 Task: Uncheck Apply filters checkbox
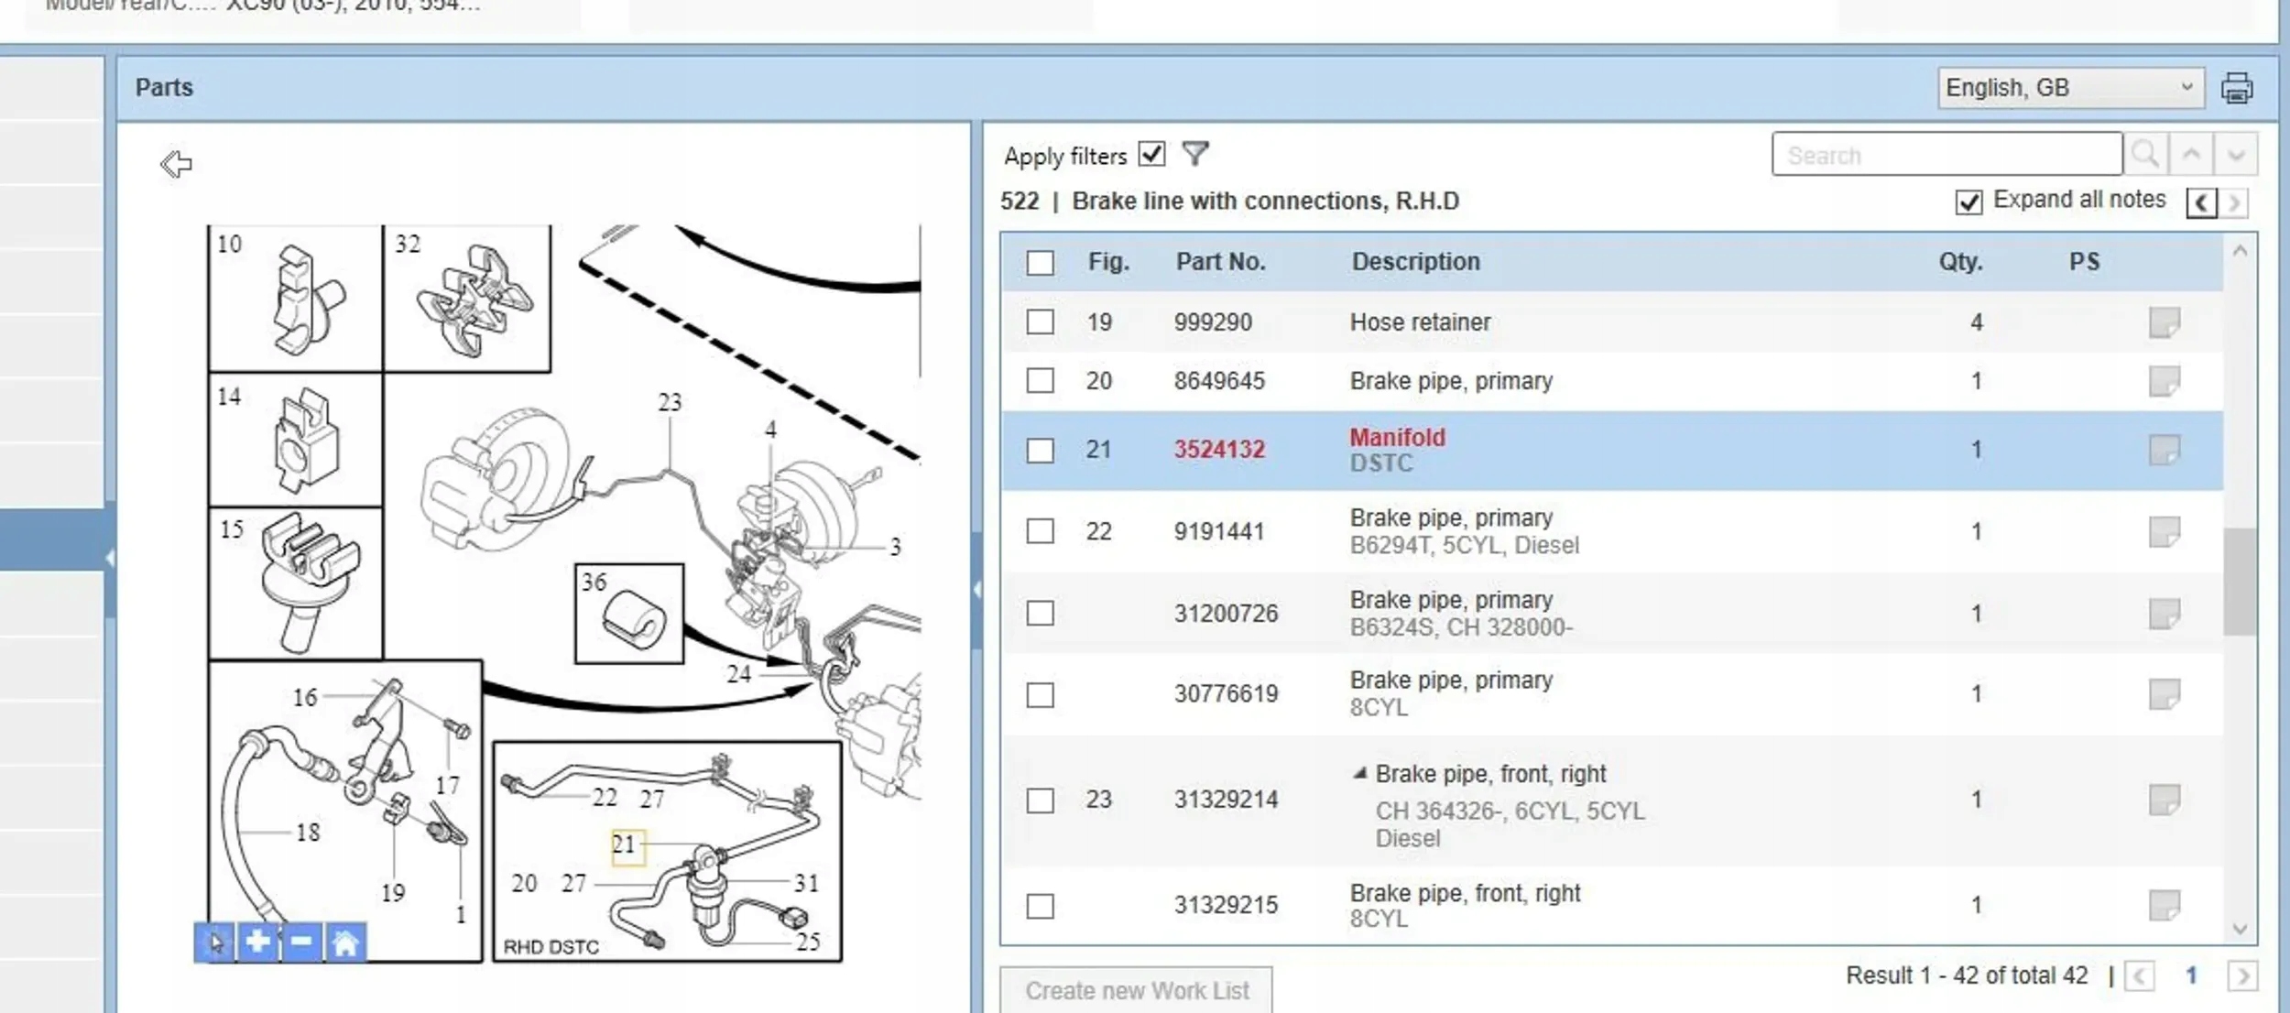1151,154
